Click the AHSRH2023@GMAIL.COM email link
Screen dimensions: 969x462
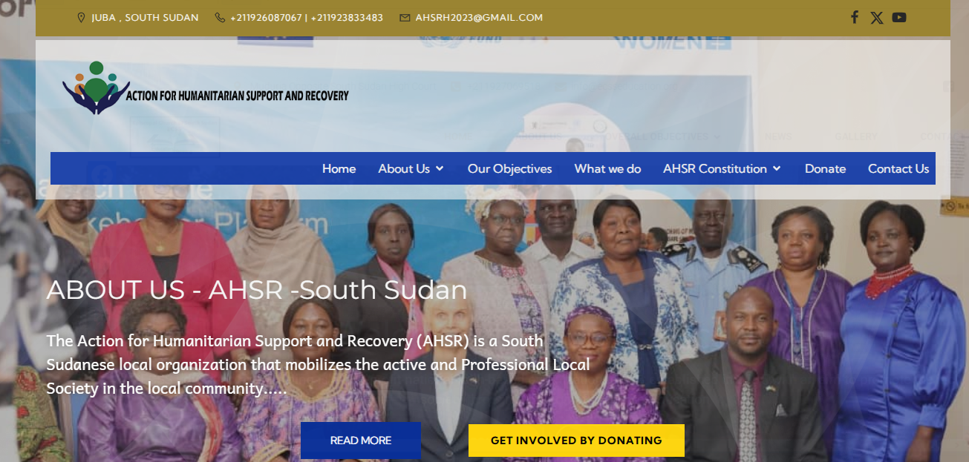[x=479, y=17]
